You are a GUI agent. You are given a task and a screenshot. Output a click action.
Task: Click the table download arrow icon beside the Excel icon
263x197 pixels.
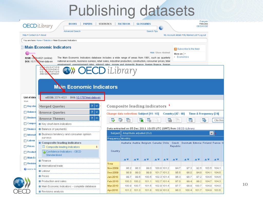click(x=149, y=120)
